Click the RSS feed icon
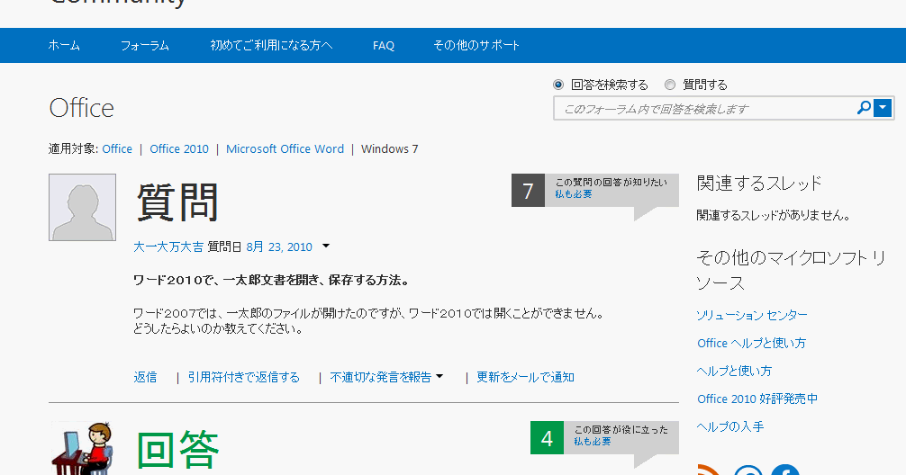906x475 pixels. point(711,470)
